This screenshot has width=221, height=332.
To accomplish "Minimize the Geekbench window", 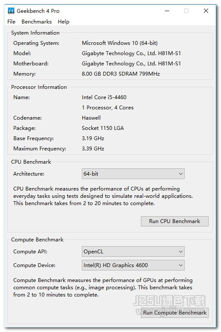I will coord(167,11).
